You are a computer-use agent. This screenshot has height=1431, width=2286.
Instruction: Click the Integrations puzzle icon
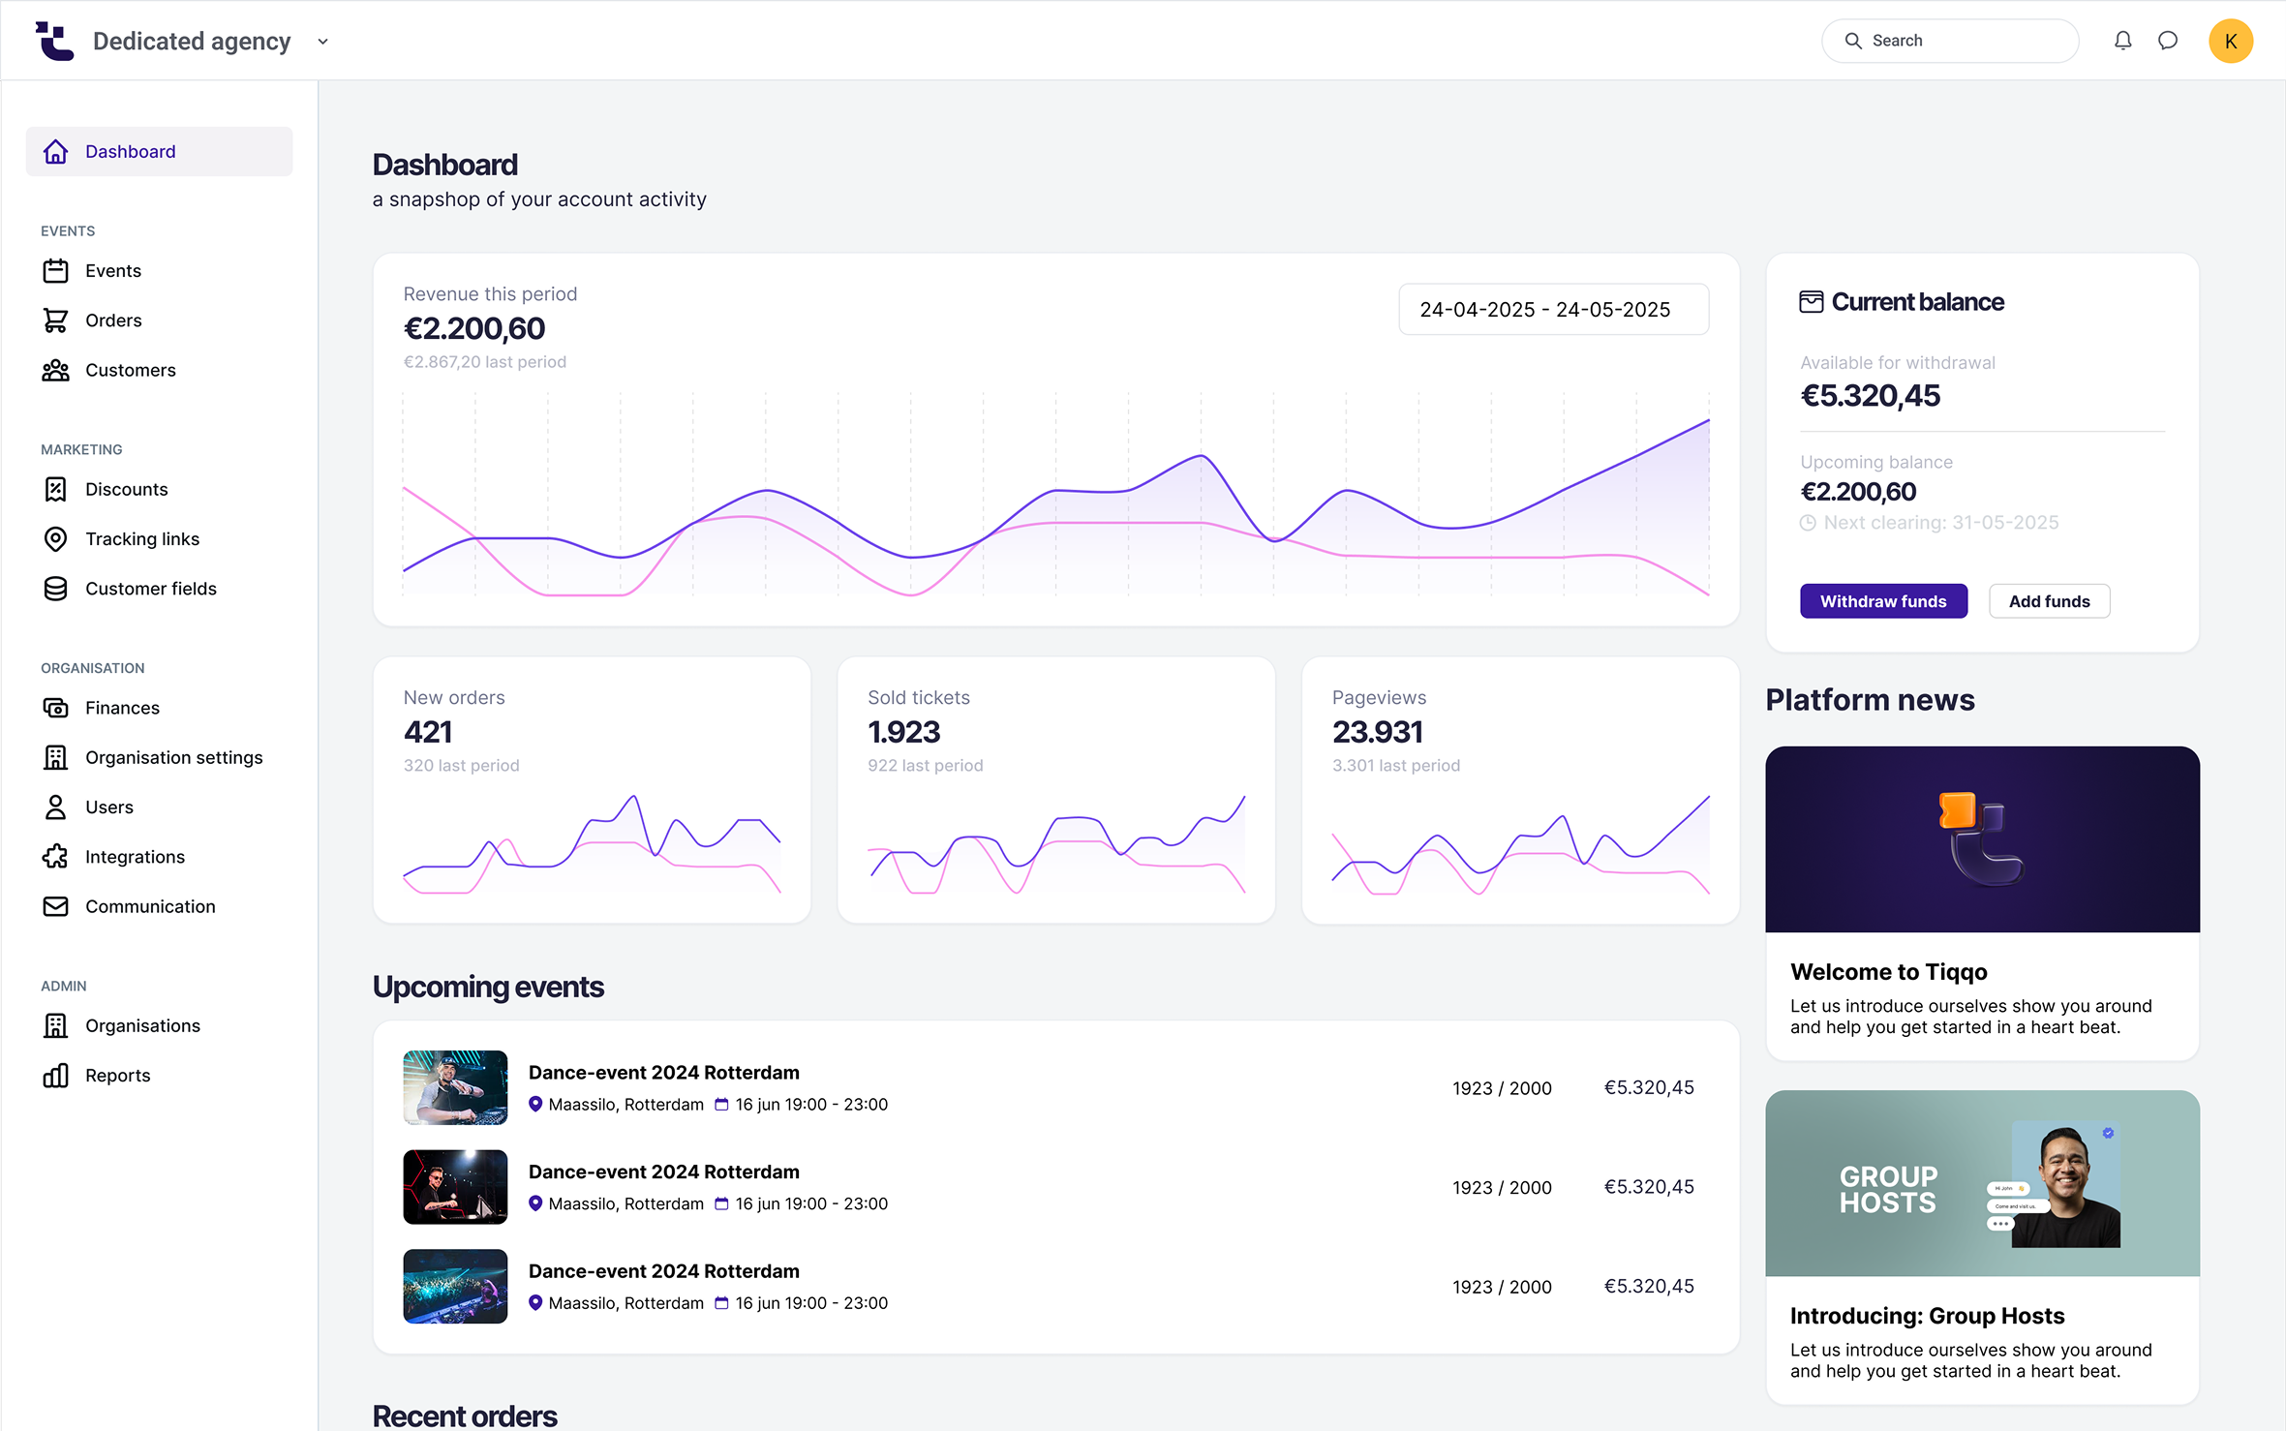point(55,857)
